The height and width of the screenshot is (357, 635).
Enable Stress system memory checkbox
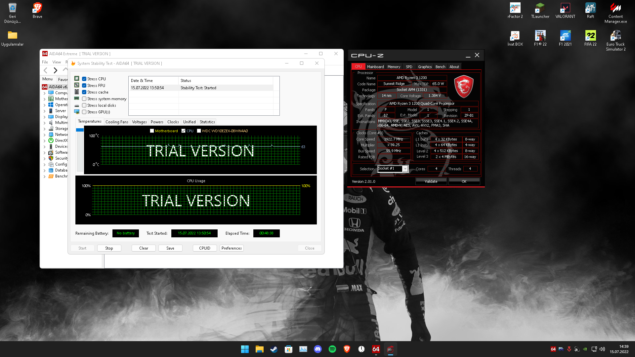84,99
